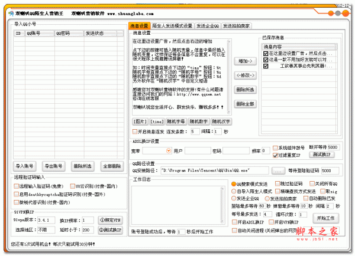
Task: Enable 系统组件拨号 checkbox
Action: coord(275,148)
